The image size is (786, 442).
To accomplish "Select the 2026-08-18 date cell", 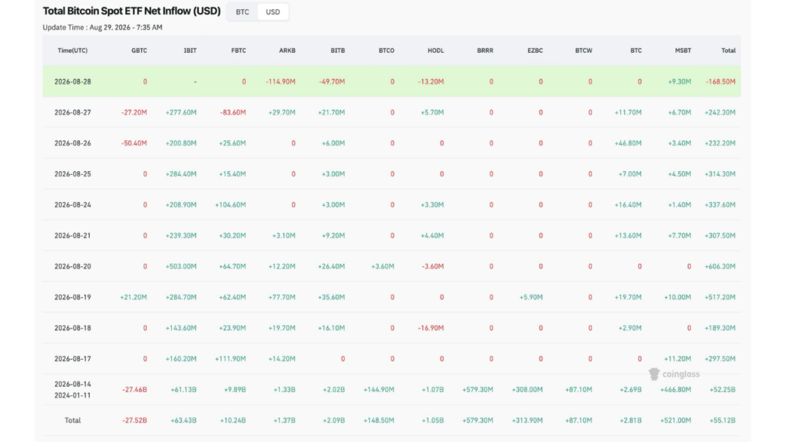I will (73, 328).
